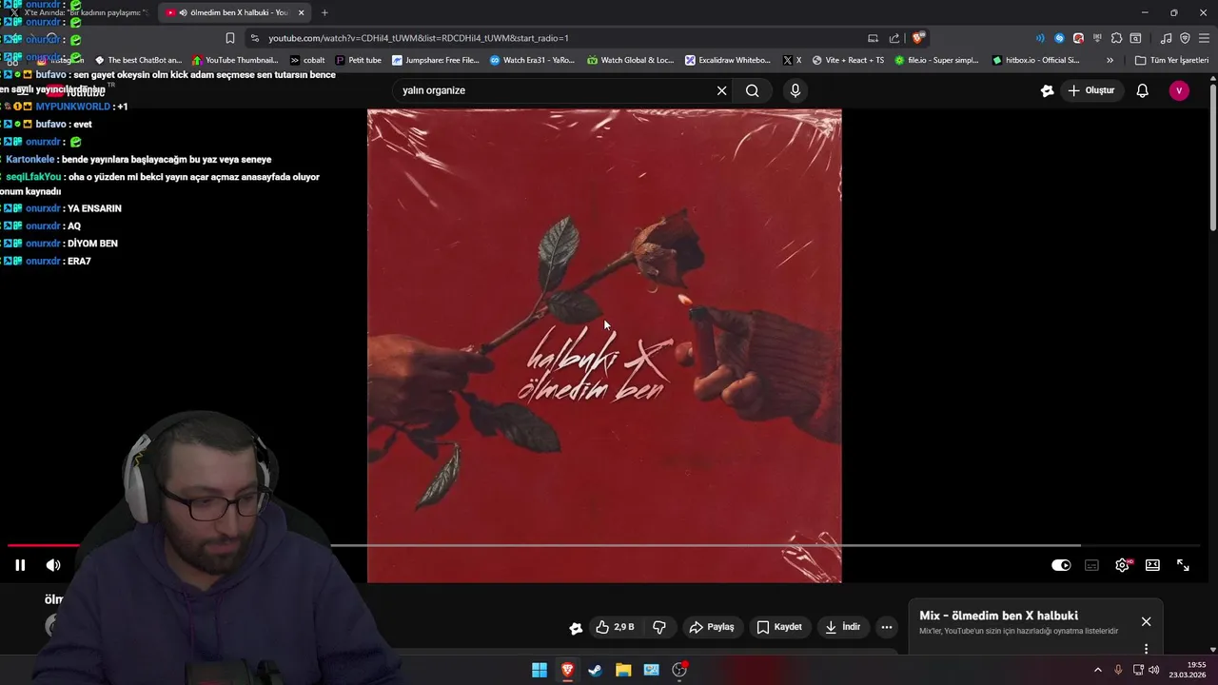Image resolution: width=1218 pixels, height=685 pixels.
Task: Open the Tüm Yer İşaretleri folder
Action: (x=1171, y=60)
